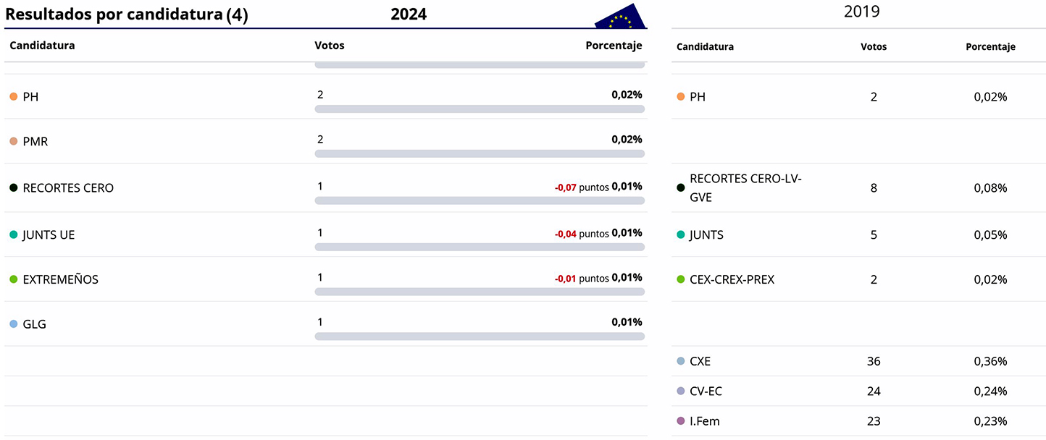Click the GLG vote progress bar

[480, 337]
